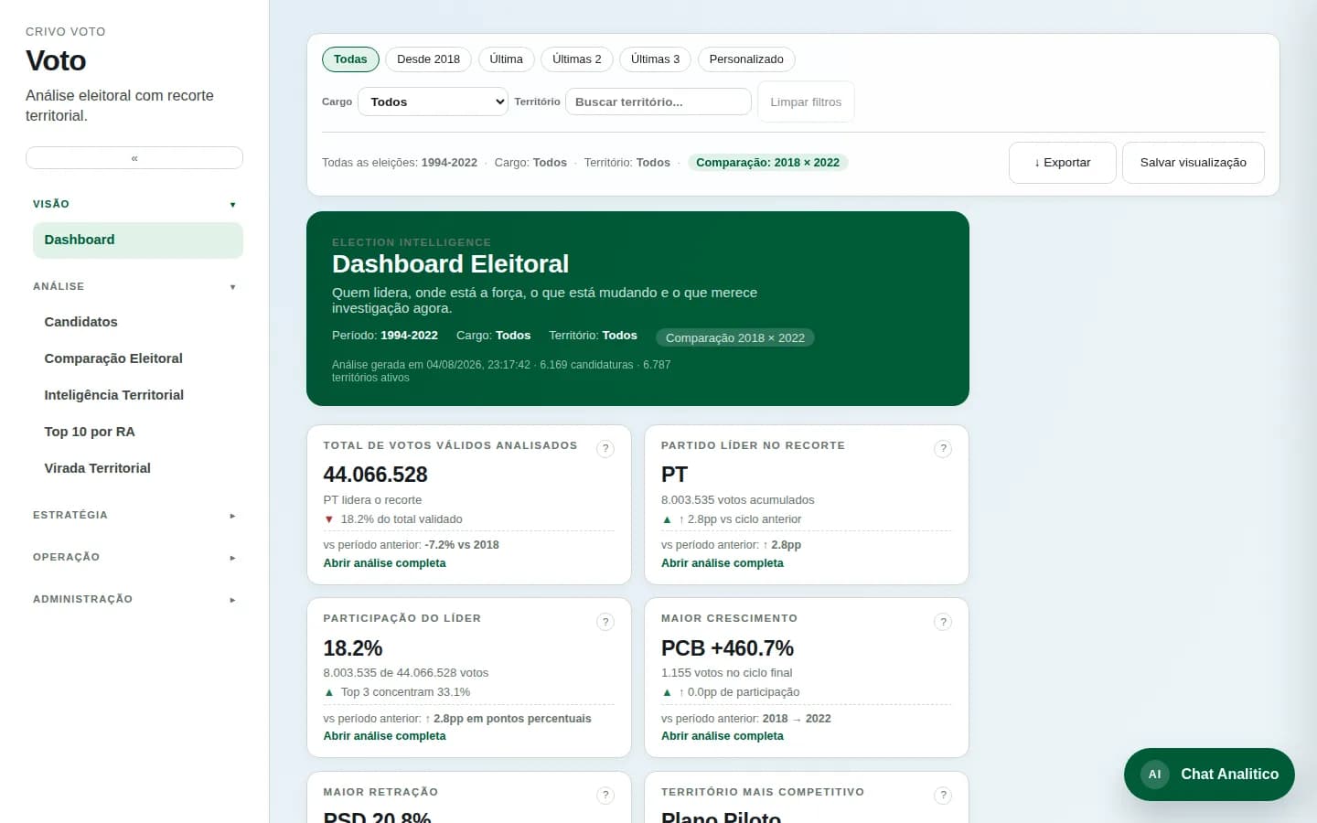Open help icon for Maior Retração card
1317x823 pixels.
tap(605, 796)
